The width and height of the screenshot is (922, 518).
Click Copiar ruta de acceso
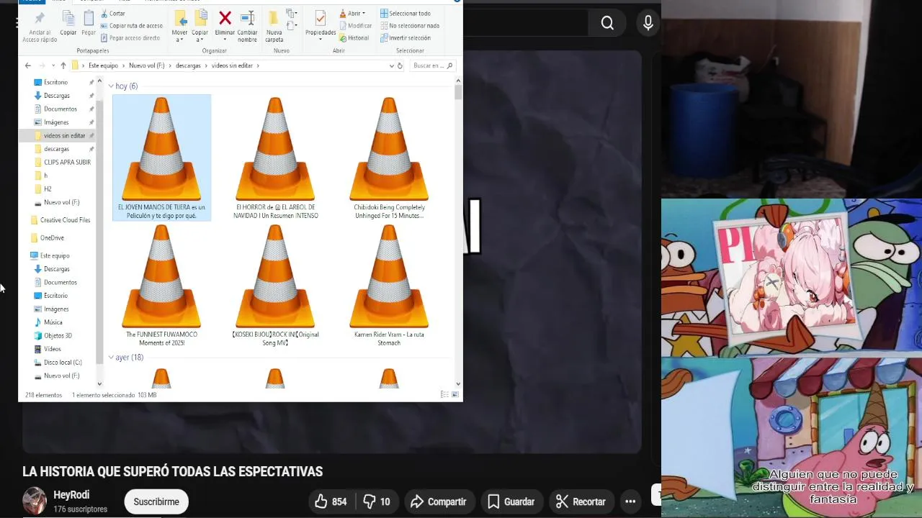coord(131,26)
